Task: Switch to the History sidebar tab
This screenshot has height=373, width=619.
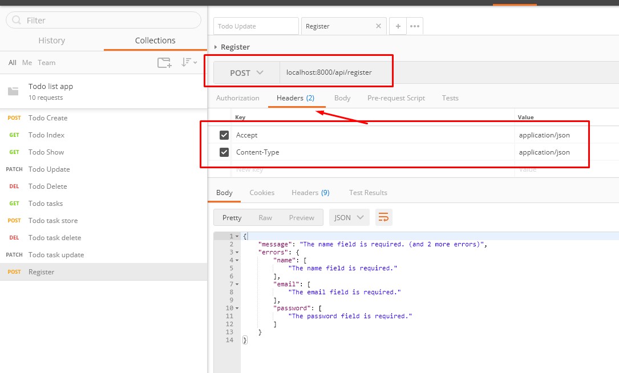Action: click(x=51, y=40)
